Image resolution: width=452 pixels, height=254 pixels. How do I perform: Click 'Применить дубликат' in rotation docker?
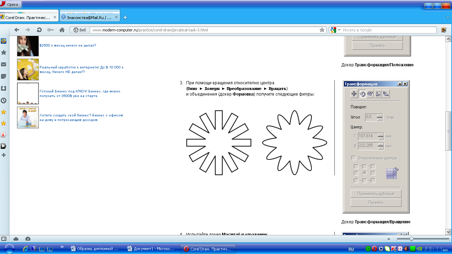(x=376, y=194)
